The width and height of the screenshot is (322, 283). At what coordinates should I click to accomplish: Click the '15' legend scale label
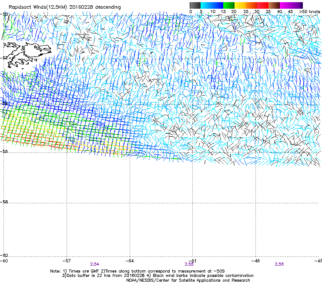[x=223, y=12]
